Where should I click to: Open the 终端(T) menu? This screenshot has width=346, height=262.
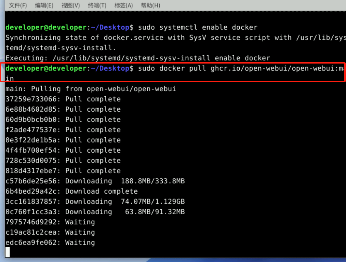(97, 5)
